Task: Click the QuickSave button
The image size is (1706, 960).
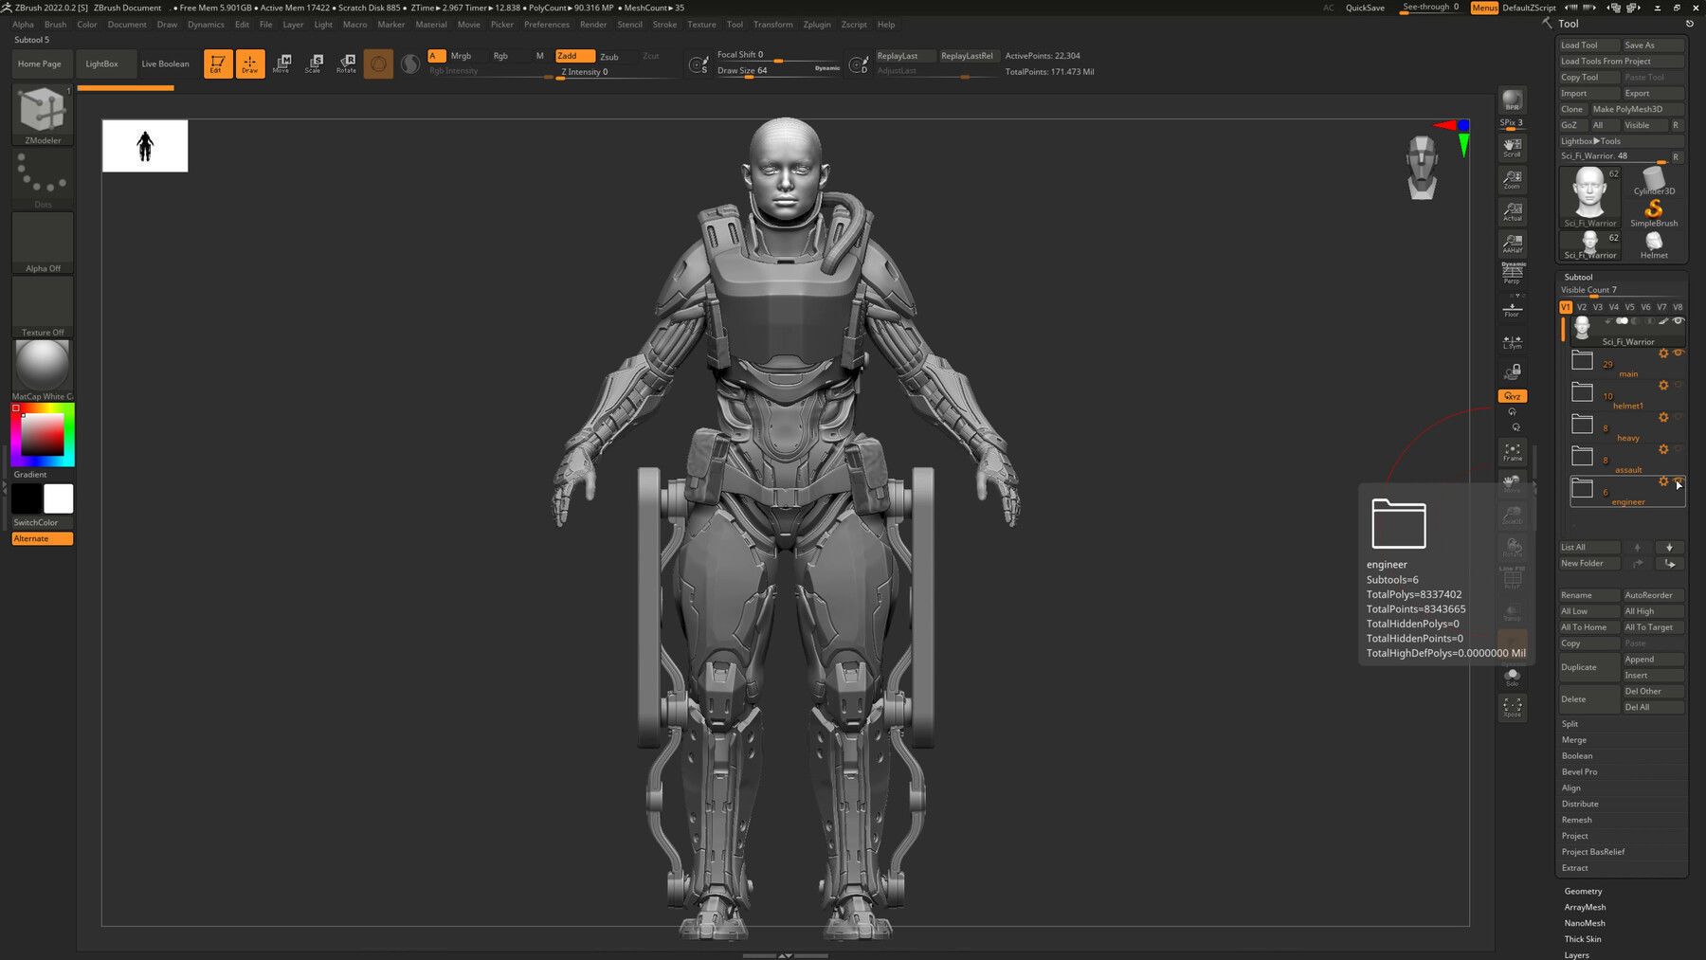Action: tap(1365, 8)
